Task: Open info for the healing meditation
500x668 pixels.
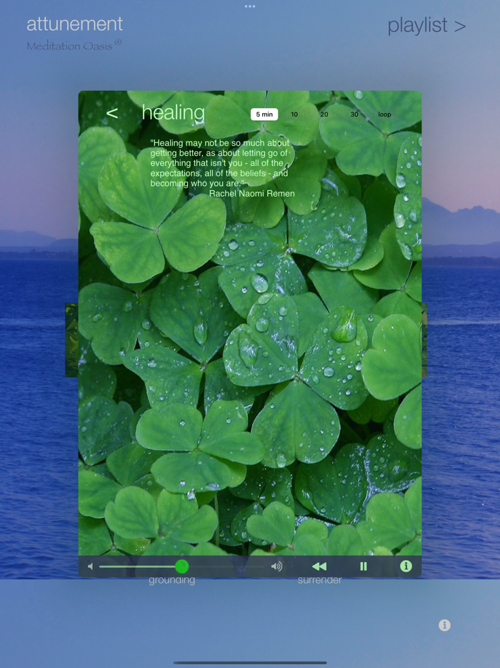Action: pyautogui.click(x=406, y=566)
